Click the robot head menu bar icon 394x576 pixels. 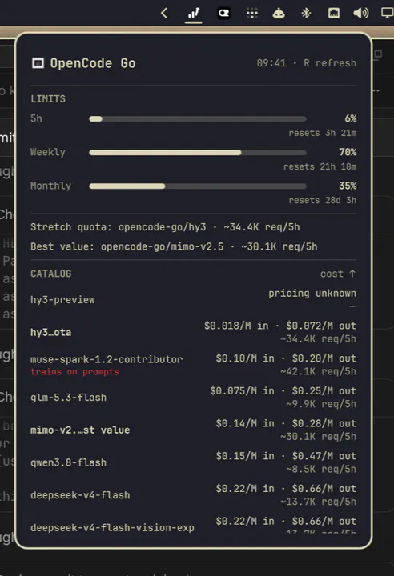[279, 14]
